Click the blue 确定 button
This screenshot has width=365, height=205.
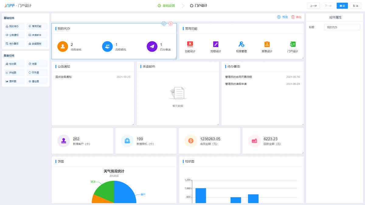point(342,6)
